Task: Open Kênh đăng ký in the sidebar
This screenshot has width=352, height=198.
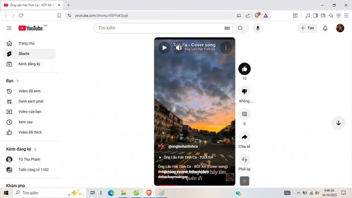Action: coord(29,64)
